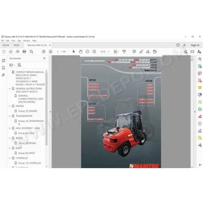
Task: Collapse GENERAL INSTRUCTIONS AND SAFETY NOTICE bookmark
Action: (10, 89)
